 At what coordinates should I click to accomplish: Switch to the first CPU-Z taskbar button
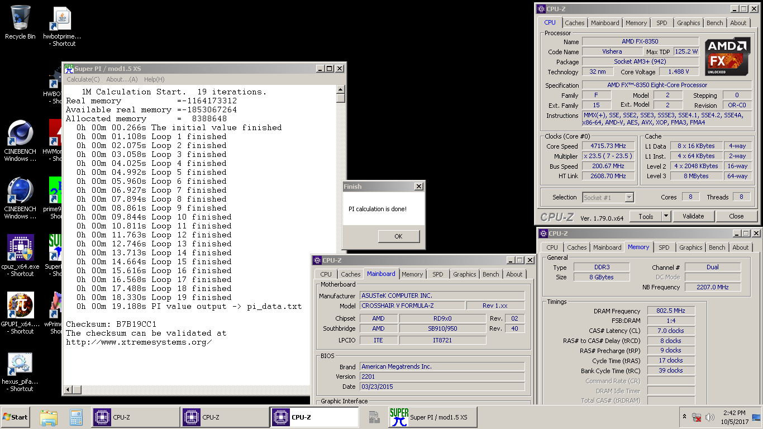point(136,417)
